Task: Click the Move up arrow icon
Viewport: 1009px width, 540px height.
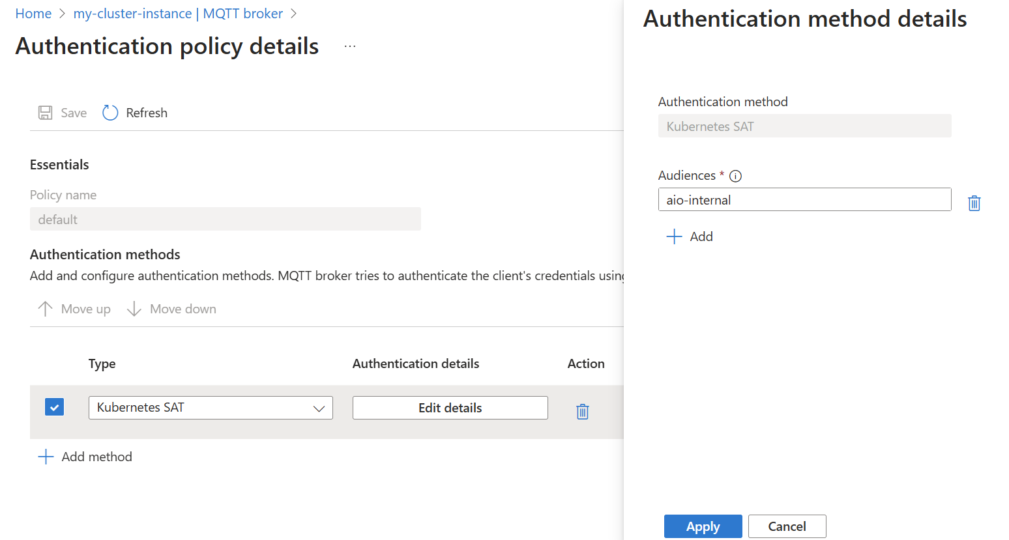Action: tap(44, 308)
